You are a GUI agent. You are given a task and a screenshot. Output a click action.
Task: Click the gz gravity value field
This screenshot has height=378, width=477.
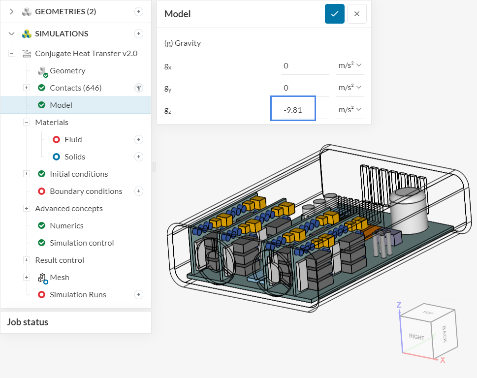click(x=293, y=110)
